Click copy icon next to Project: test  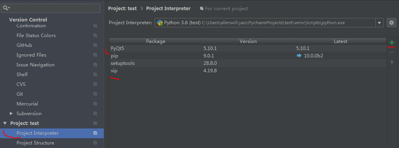pos(95,123)
